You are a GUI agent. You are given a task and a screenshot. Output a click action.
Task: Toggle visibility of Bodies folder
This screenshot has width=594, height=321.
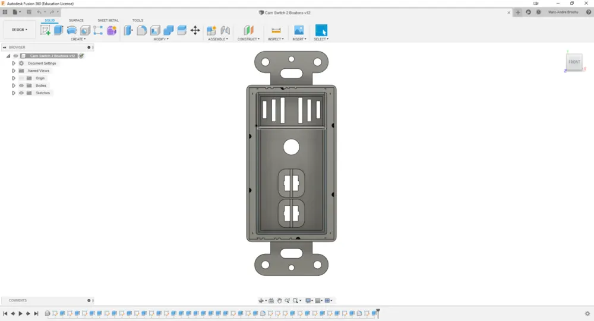21,85
